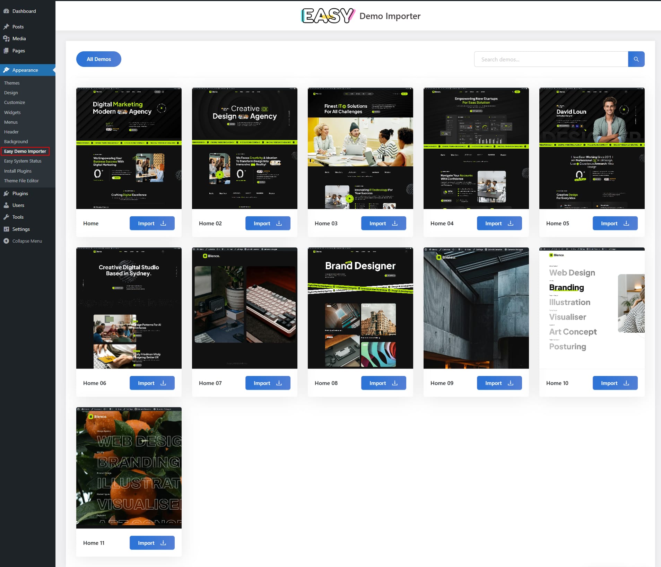Click download icon on Home card
The height and width of the screenshot is (567, 661).
point(163,224)
